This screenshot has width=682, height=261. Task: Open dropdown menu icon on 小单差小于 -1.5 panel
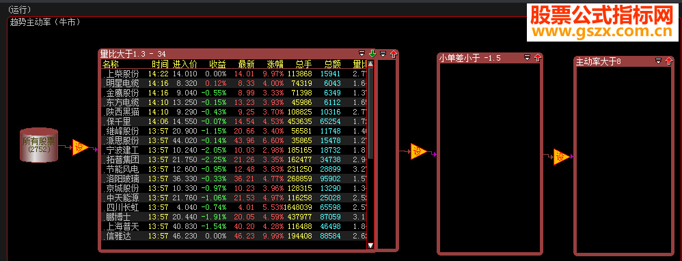coord(528,57)
